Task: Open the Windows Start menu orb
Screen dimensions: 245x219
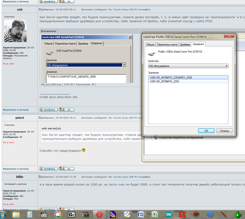Action: coord(3,215)
